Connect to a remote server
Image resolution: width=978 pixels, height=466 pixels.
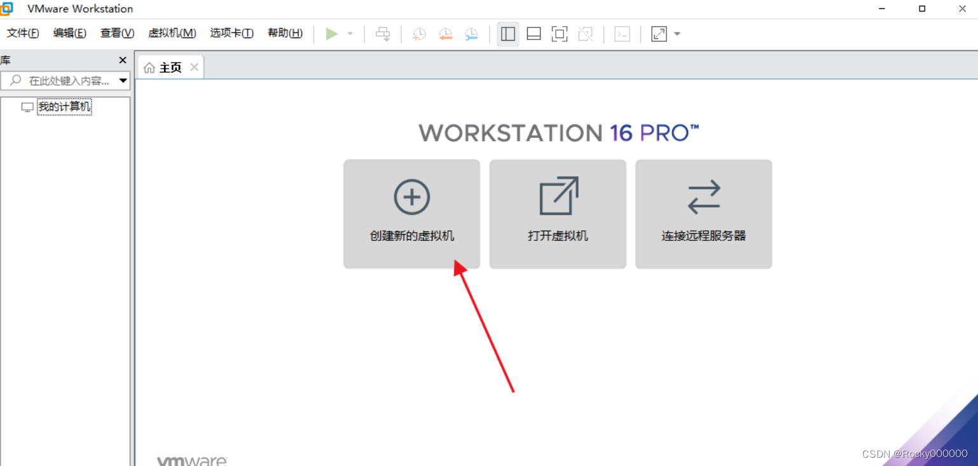pyautogui.click(x=703, y=213)
